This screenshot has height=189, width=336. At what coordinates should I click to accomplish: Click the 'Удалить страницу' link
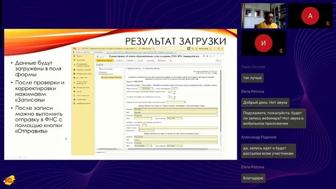(x=152, y=68)
